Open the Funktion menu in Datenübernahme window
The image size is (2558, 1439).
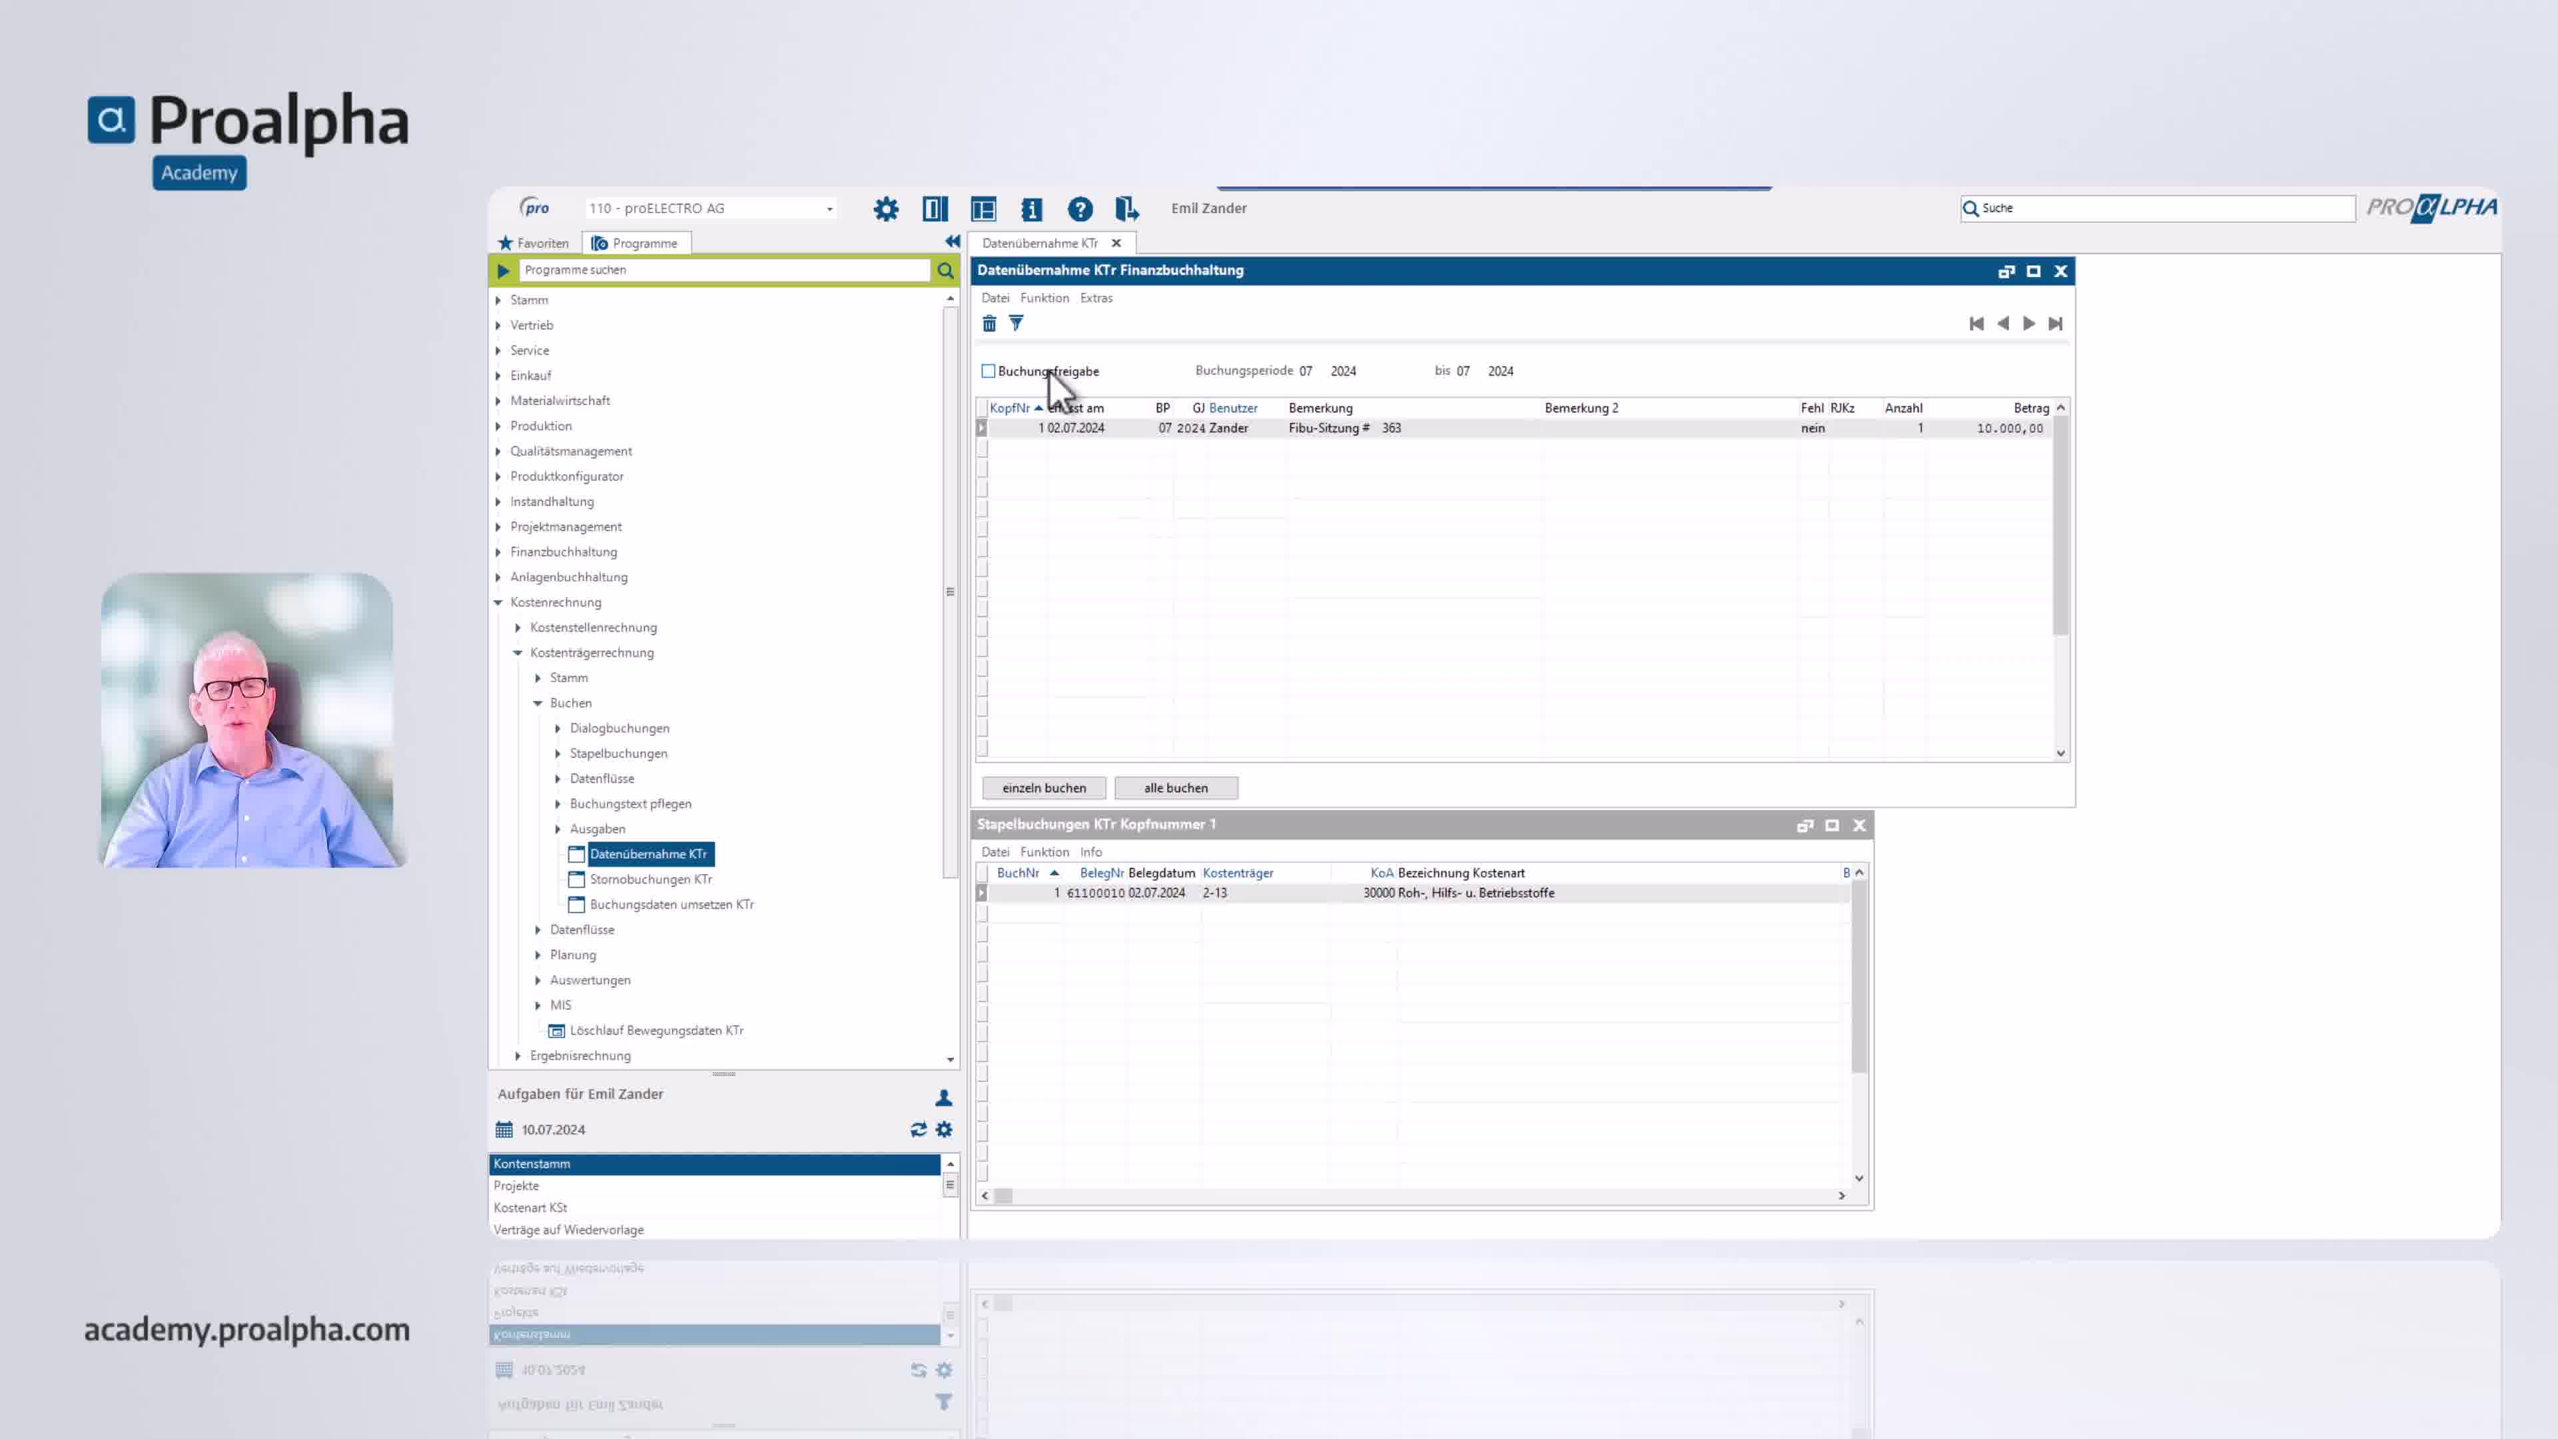tap(1044, 298)
